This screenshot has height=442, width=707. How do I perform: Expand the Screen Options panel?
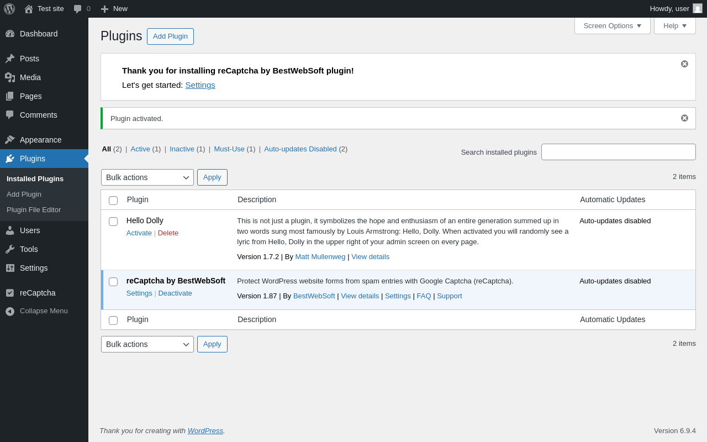pos(612,25)
